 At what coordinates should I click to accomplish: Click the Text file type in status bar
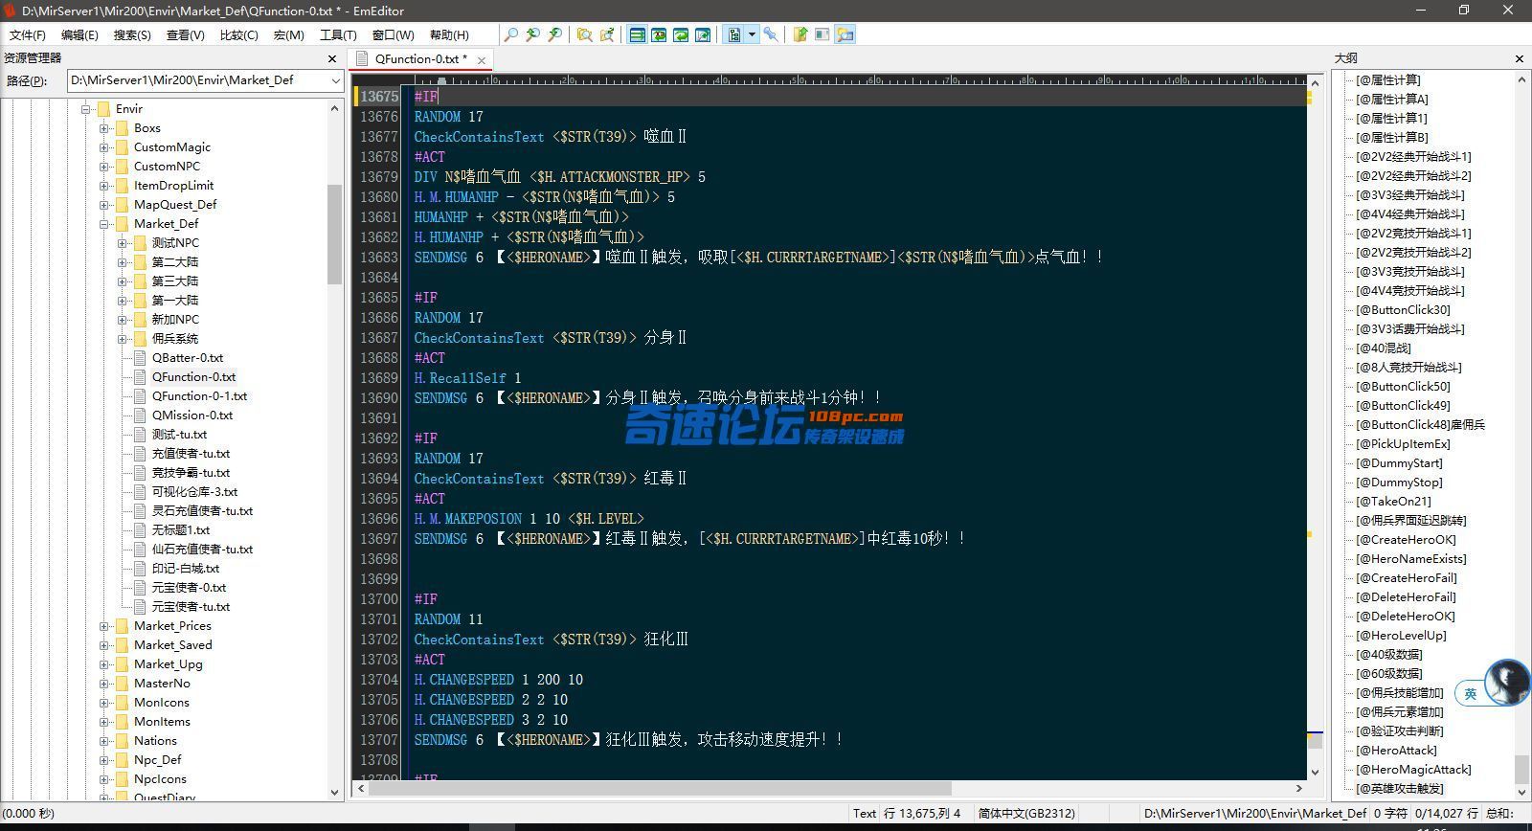(865, 814)
